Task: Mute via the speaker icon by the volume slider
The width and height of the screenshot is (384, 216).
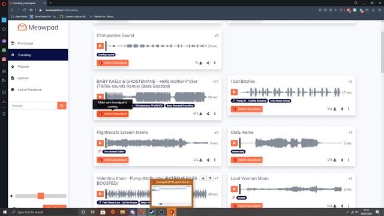Action: click(x=11, y=196)
